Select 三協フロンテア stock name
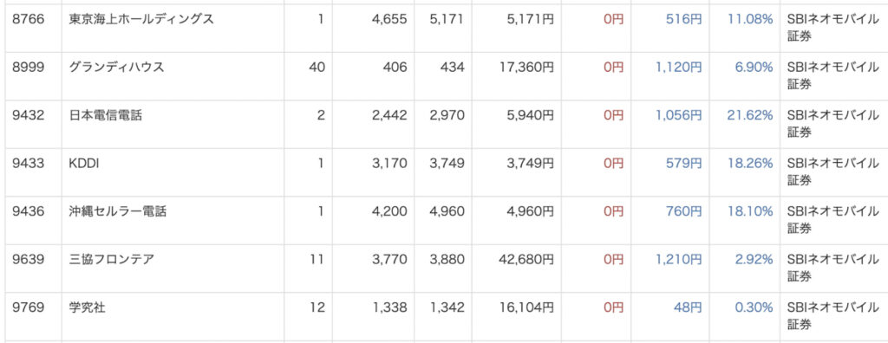888x343 pixels. point(111,260)
